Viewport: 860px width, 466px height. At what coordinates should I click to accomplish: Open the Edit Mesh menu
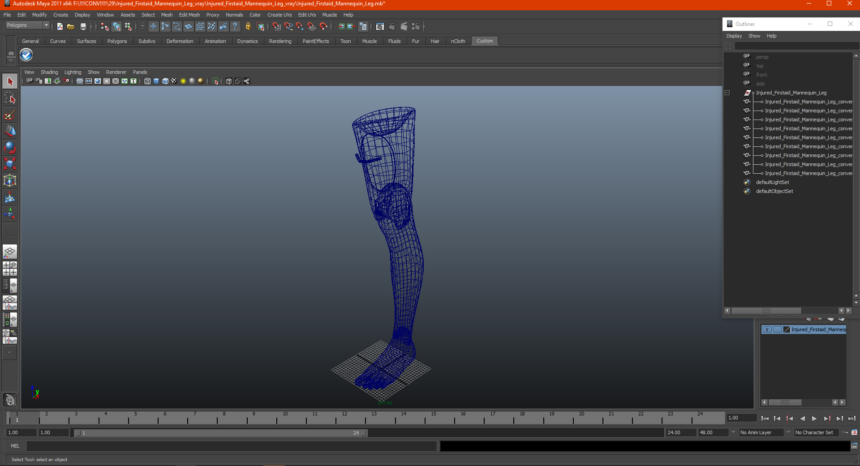(x=189, y=15)
